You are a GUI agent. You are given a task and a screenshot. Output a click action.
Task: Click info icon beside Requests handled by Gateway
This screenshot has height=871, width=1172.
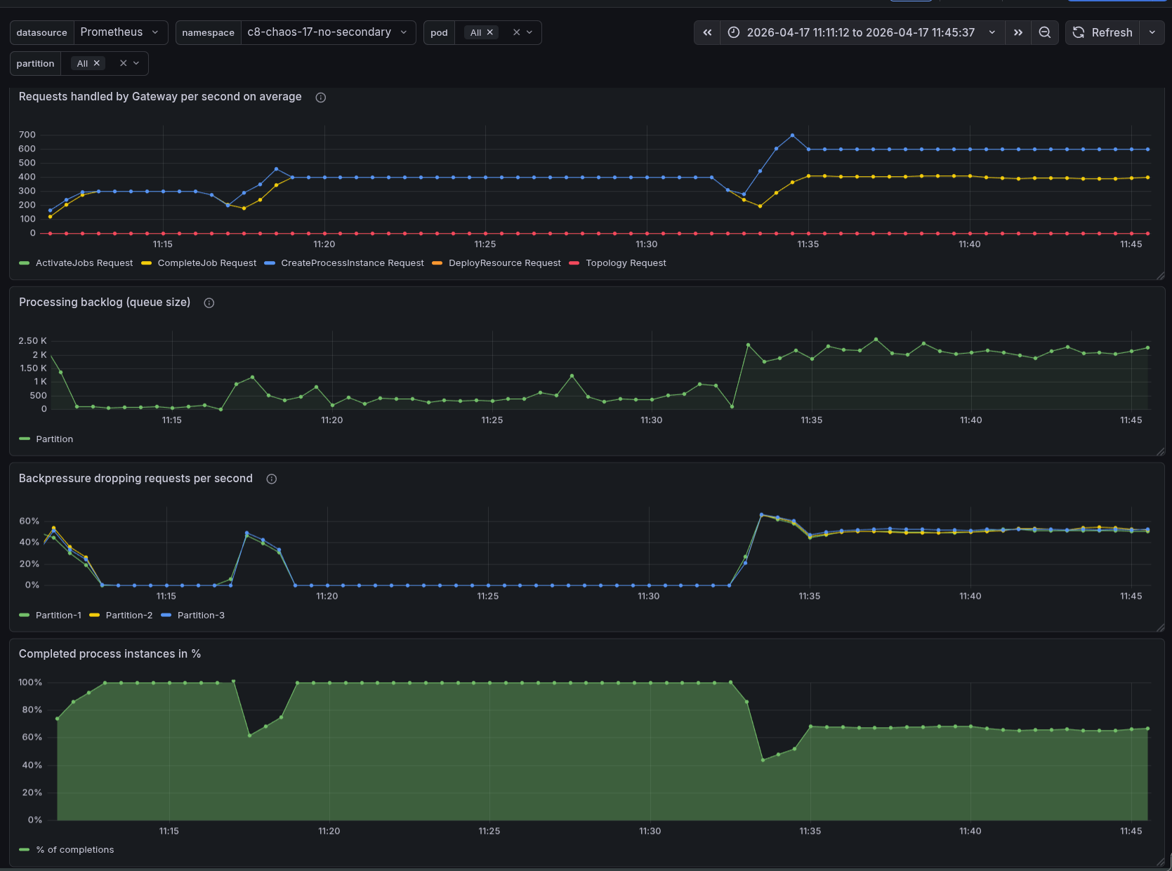tap(321, 98)
